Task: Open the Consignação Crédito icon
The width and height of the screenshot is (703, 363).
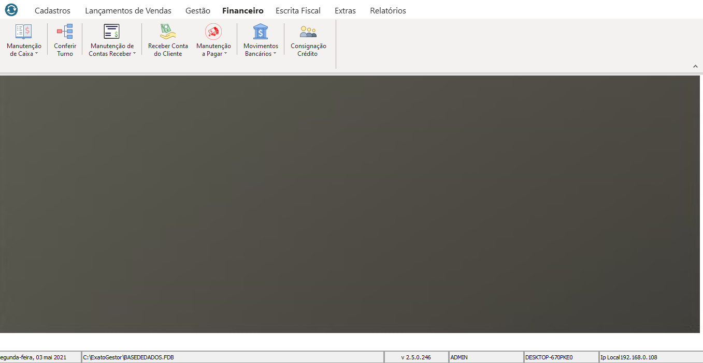Action: pyautogui.click(x=308, y=32)
